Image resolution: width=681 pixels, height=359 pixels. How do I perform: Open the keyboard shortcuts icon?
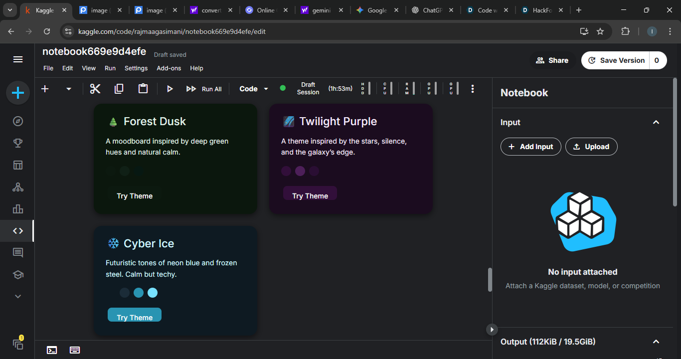[75, 350]
